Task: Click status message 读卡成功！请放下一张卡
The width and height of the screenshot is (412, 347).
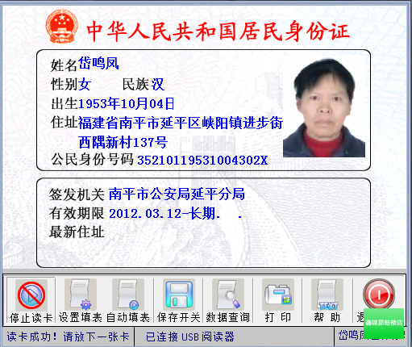Action: tap(68, 337)
